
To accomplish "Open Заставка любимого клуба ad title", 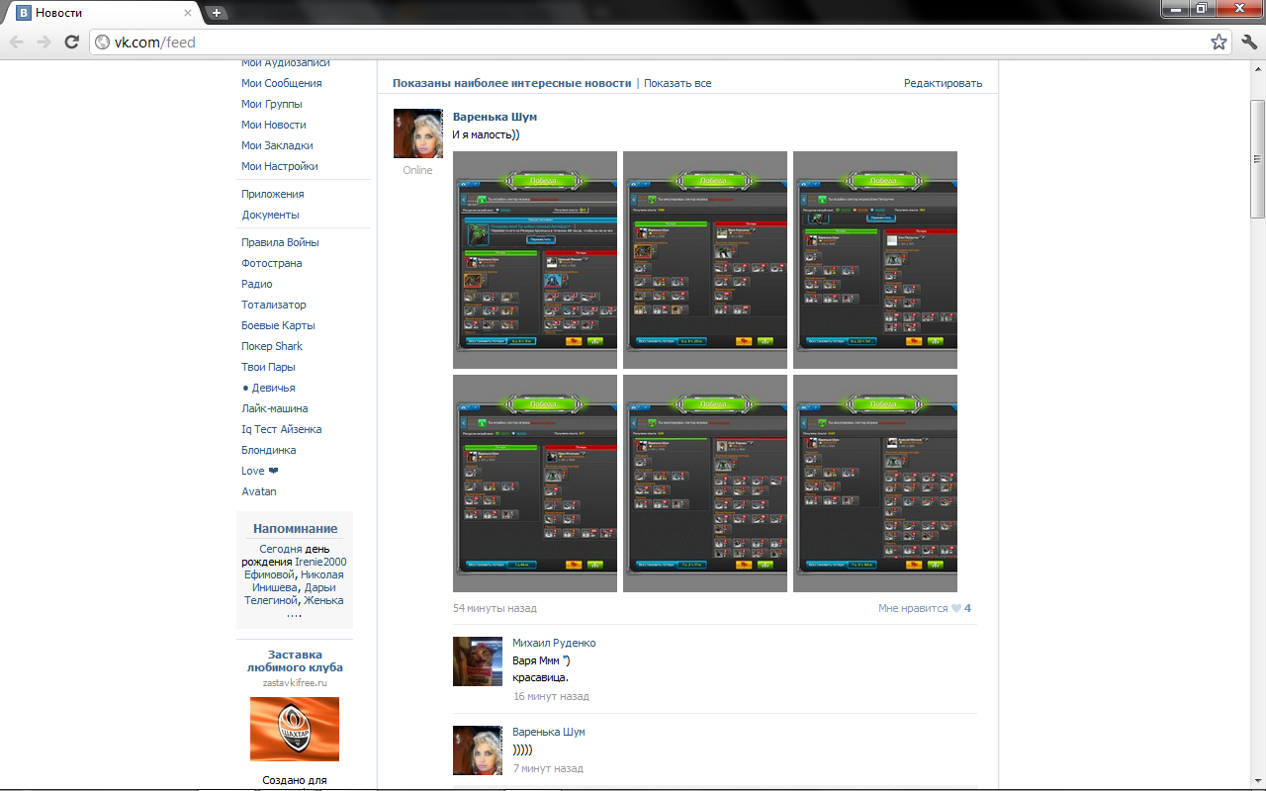I will point(295,660).
